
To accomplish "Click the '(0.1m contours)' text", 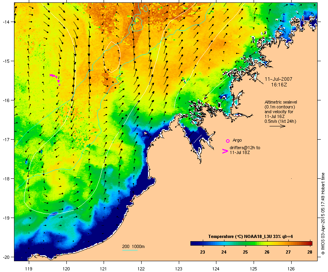I will pos(280,107).
